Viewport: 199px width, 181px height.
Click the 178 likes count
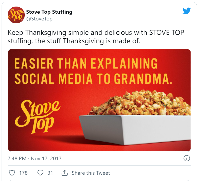coord(23,173)
